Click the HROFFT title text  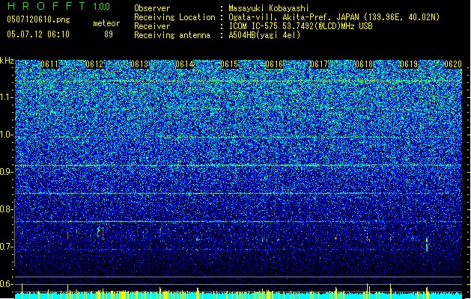[46, 6]
